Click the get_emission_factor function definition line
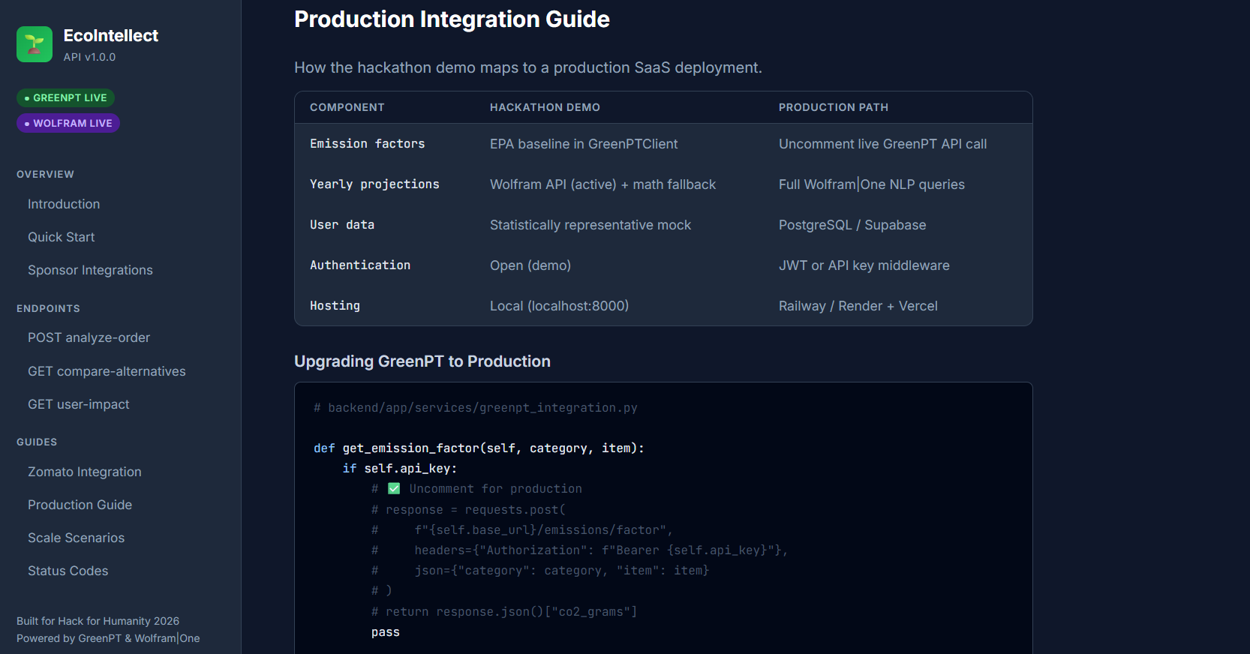Image resolution: width=1250 pixels, height=654 pixels. click(x=479, y=448)
